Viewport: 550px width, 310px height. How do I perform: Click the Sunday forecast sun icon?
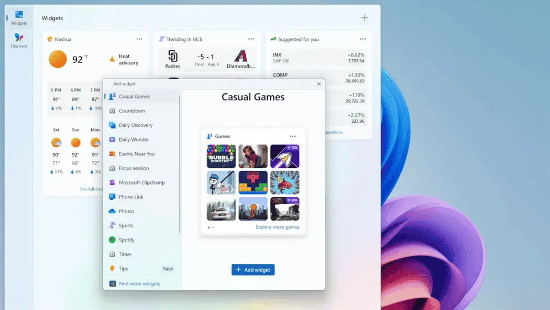point(76,143)
